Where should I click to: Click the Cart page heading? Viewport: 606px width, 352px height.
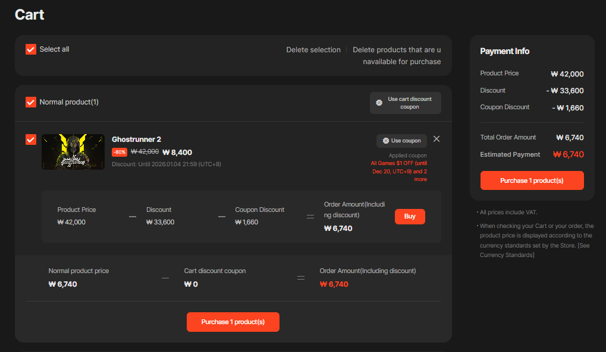click(30, 14)
